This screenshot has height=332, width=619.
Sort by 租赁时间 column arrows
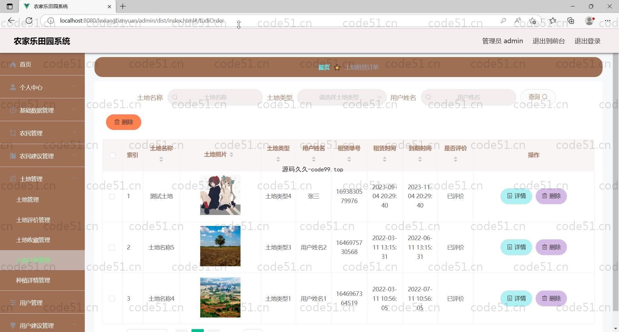[385, 159]
